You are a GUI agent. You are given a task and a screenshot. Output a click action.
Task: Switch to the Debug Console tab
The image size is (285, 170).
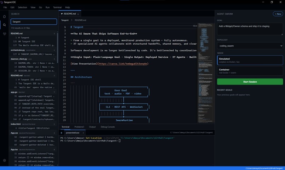(108, 127)
